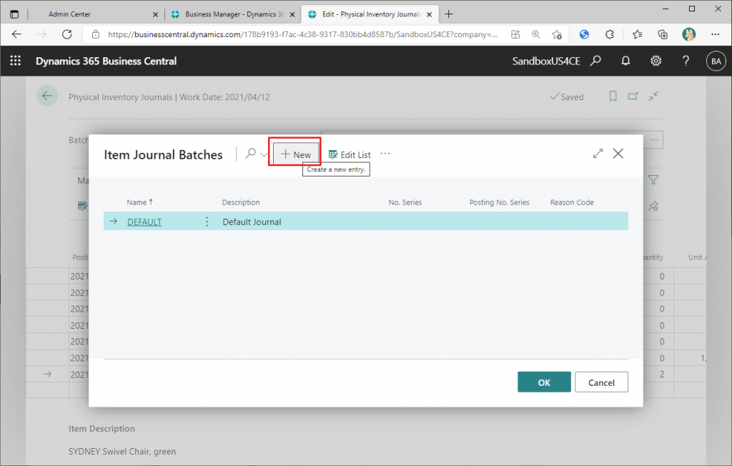Click the blue circular browser toolbar icon
Screen dimensions: 732x466
pos(584,34)
